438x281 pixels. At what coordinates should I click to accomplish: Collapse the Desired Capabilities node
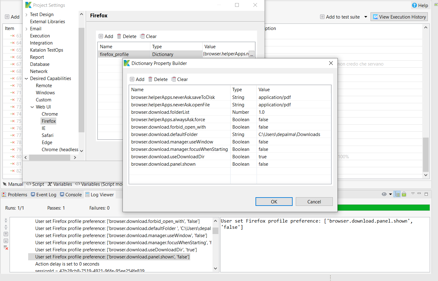coord(27,79)
